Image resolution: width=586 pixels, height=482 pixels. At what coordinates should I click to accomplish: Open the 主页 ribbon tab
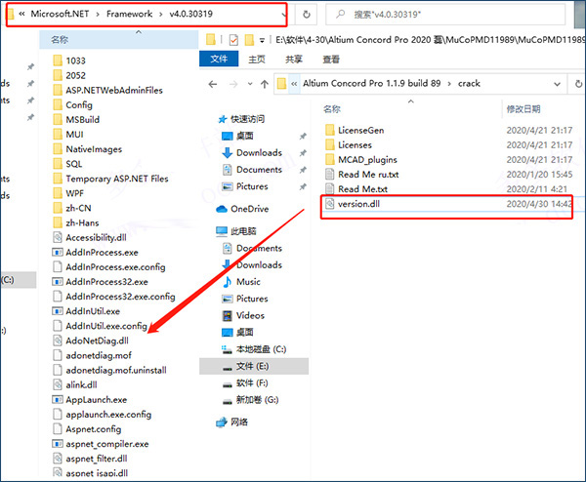click(x=257, y=59)
